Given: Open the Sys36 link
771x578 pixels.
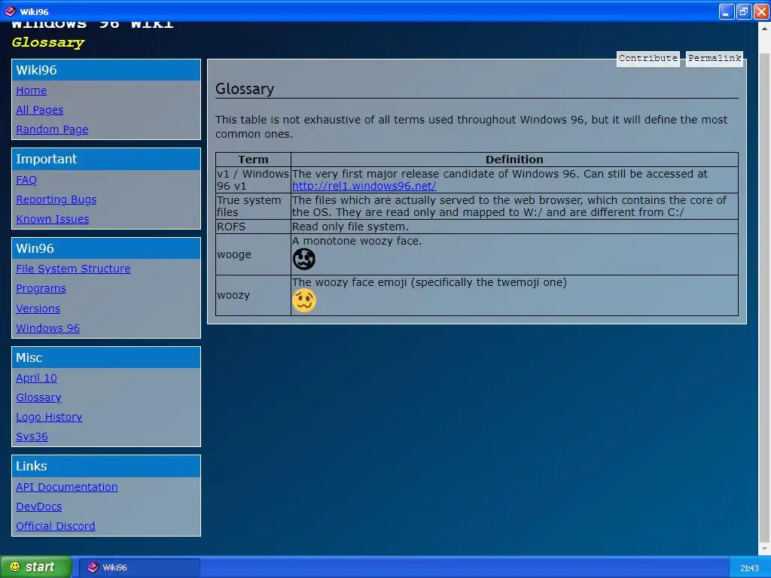Looking at the screenshot, I should pos(32,437).
